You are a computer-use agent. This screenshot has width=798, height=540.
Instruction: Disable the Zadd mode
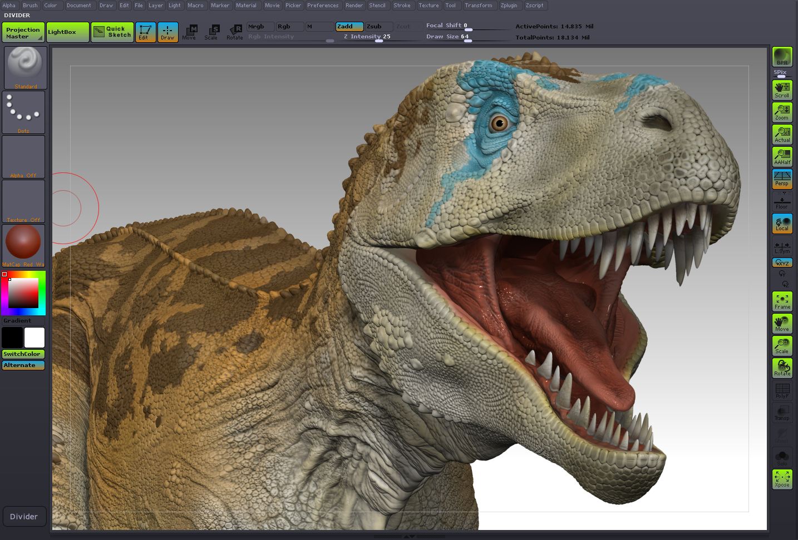(349, 27)
